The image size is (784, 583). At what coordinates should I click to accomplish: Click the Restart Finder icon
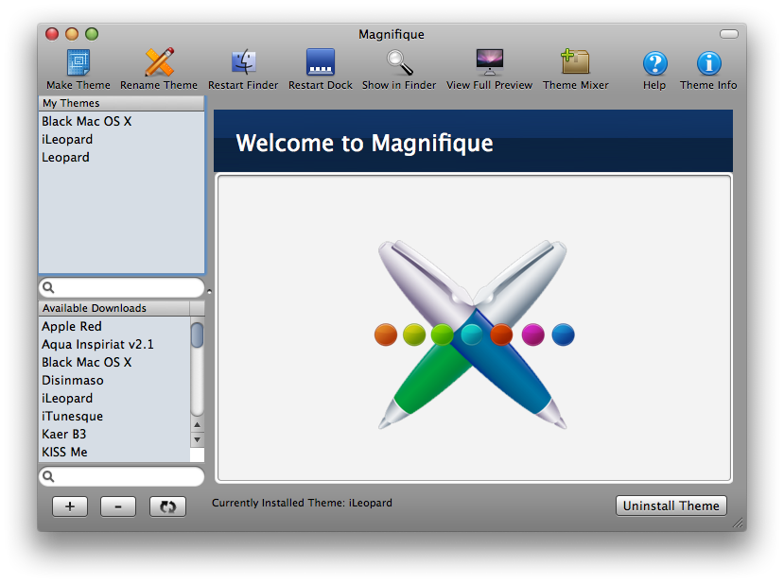[x=243, y=62]
